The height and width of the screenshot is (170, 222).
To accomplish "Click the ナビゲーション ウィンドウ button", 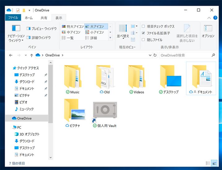I will [x=16, y=34].
